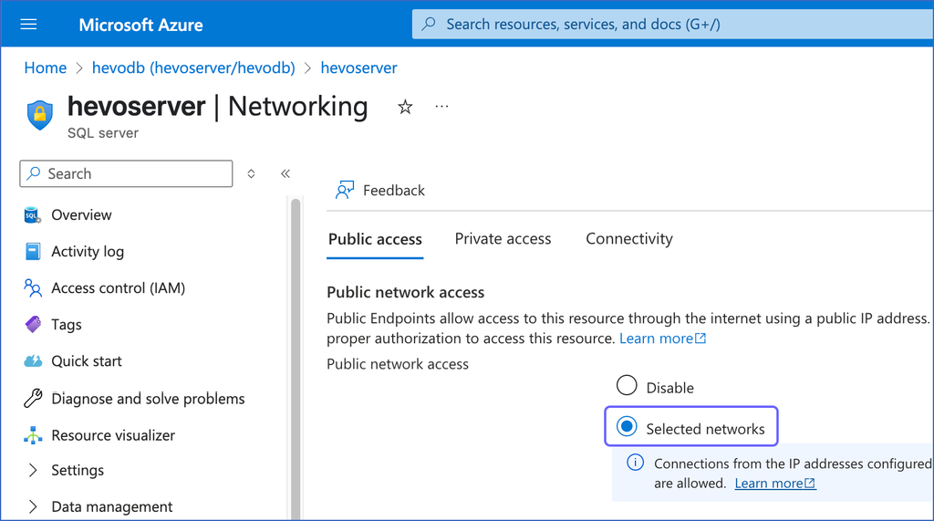Focus the sidebar Search field
The image size is (934, 521).
coord(126,173)
